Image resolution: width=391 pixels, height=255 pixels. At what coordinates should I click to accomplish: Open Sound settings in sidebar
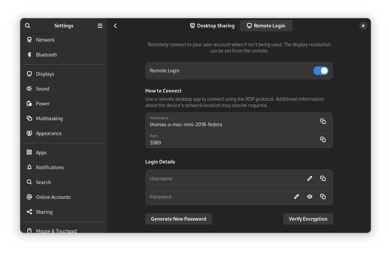(x=42, y=89)
